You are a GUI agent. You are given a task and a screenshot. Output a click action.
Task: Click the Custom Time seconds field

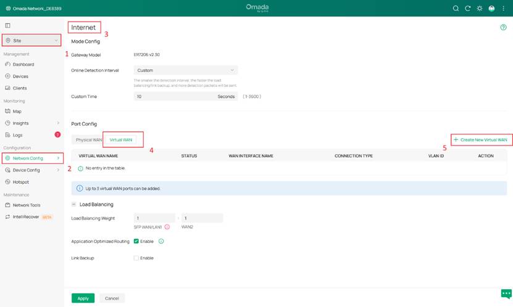click(185, 96)
